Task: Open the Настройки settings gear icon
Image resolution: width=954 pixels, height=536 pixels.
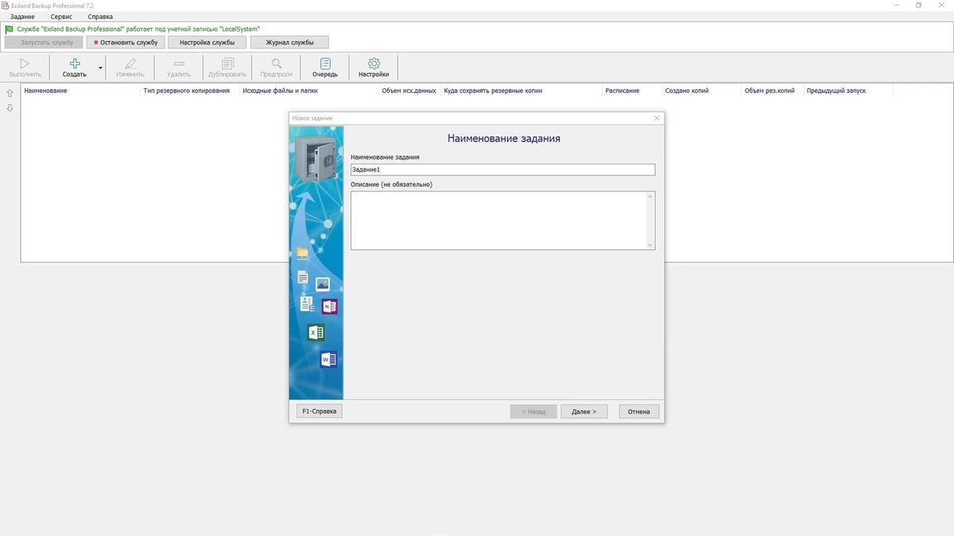Action: [x=374, y=67]
